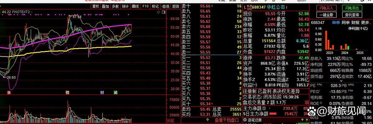This screenshot has width=373, height=124.
Task: Click the 现价 value 55.55
Action: tap(270, 14)
